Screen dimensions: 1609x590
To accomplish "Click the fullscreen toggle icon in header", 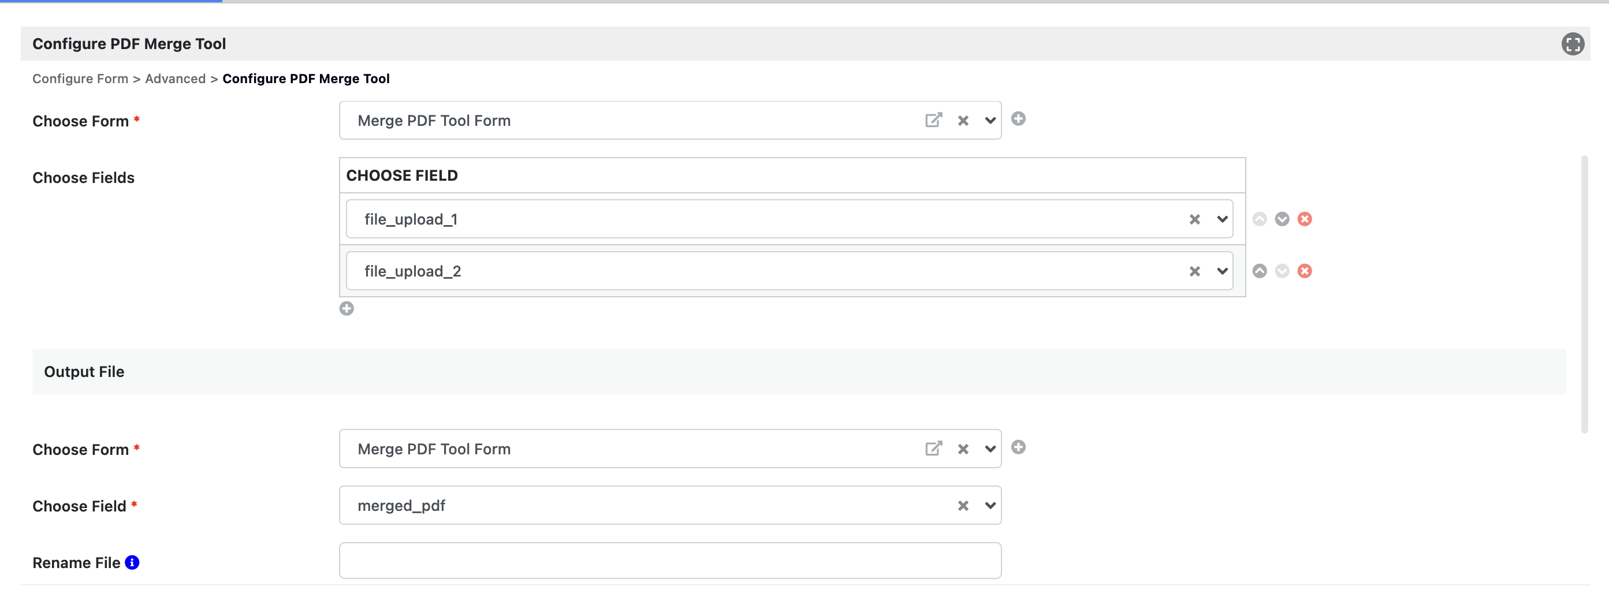I will coord(1572,44).
